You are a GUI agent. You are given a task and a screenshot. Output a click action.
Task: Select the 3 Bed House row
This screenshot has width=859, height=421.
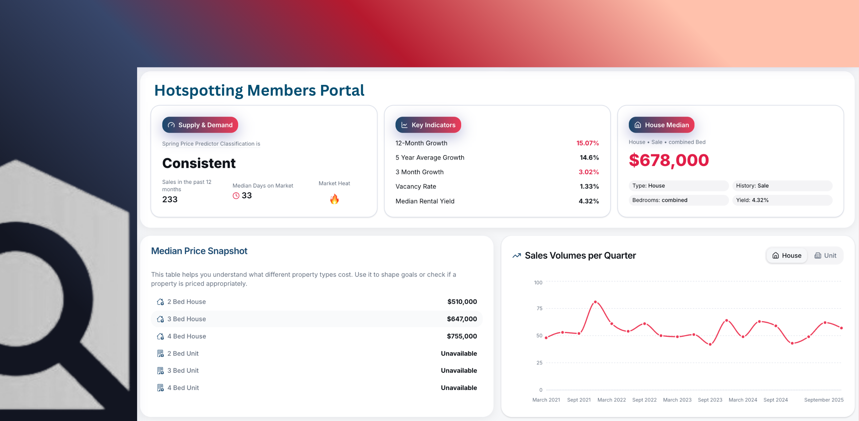point(317,319)
